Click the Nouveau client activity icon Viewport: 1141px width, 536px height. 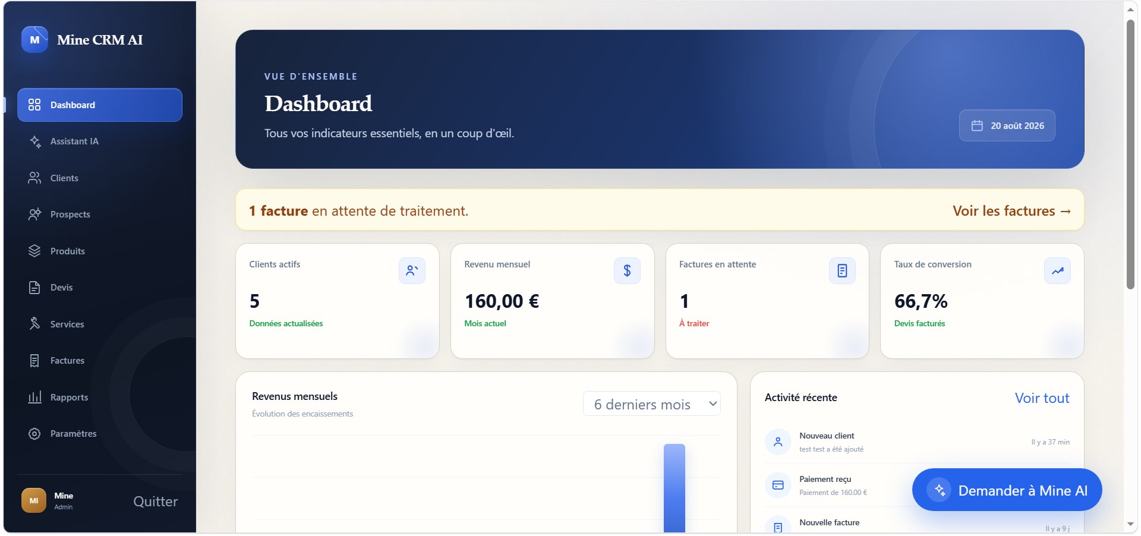click(778, 442)
